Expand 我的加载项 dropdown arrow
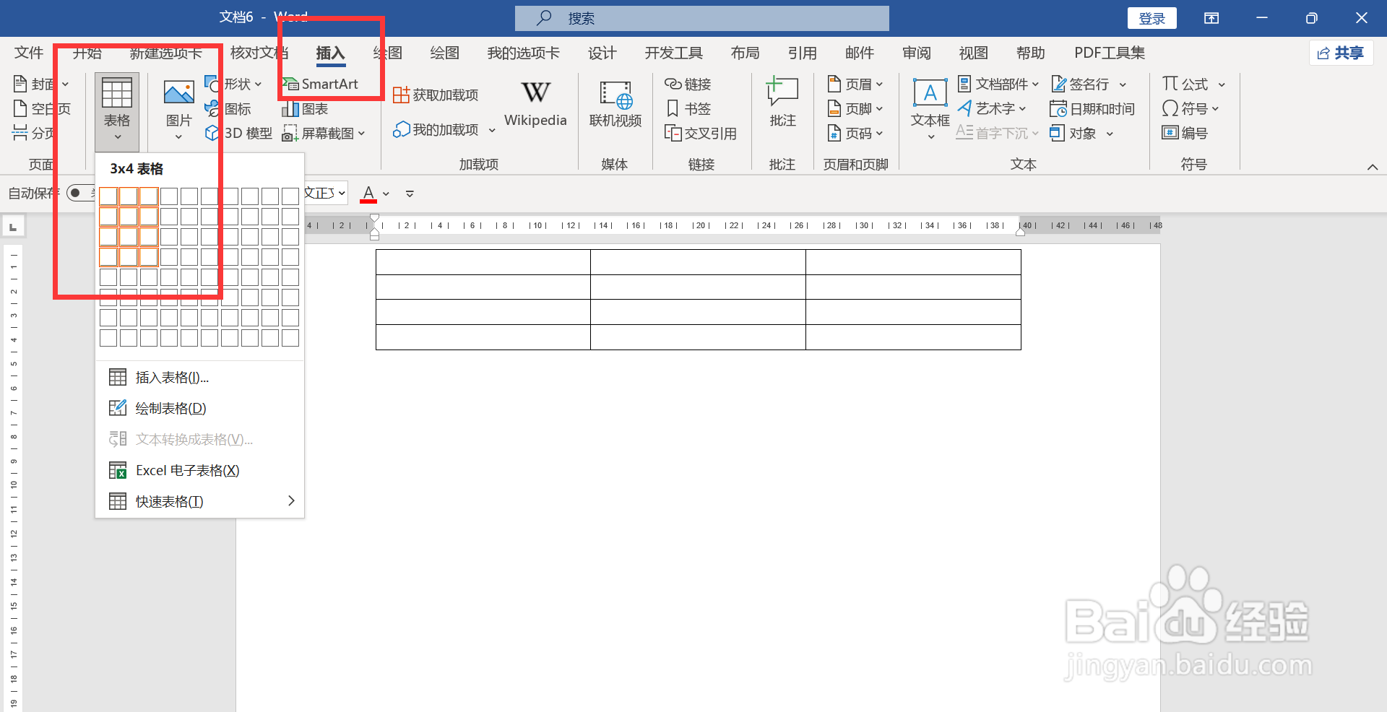Screen dimensions: 1387x712 pos(492,131)
